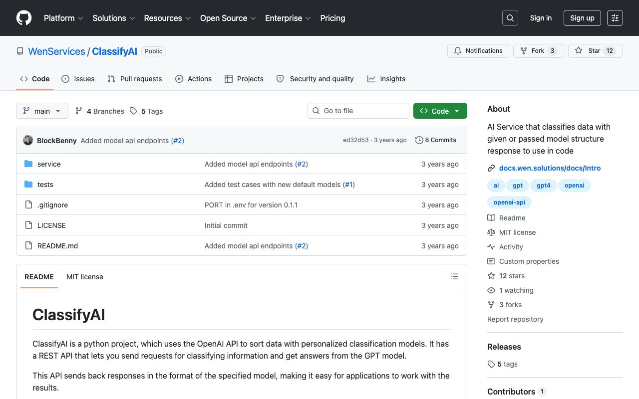Viewport: 639px width, 399px height.
Task: Open pull request #1 link in tests row
Action: [x=349, y=185]
